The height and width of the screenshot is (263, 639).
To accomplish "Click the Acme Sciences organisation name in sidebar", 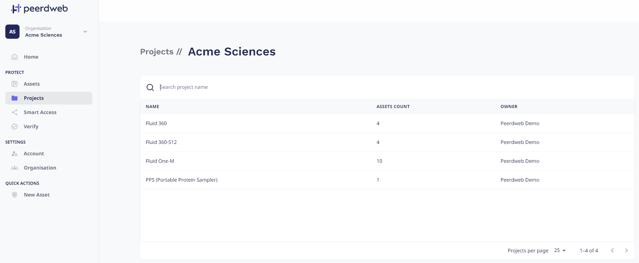I will [44, 35].
